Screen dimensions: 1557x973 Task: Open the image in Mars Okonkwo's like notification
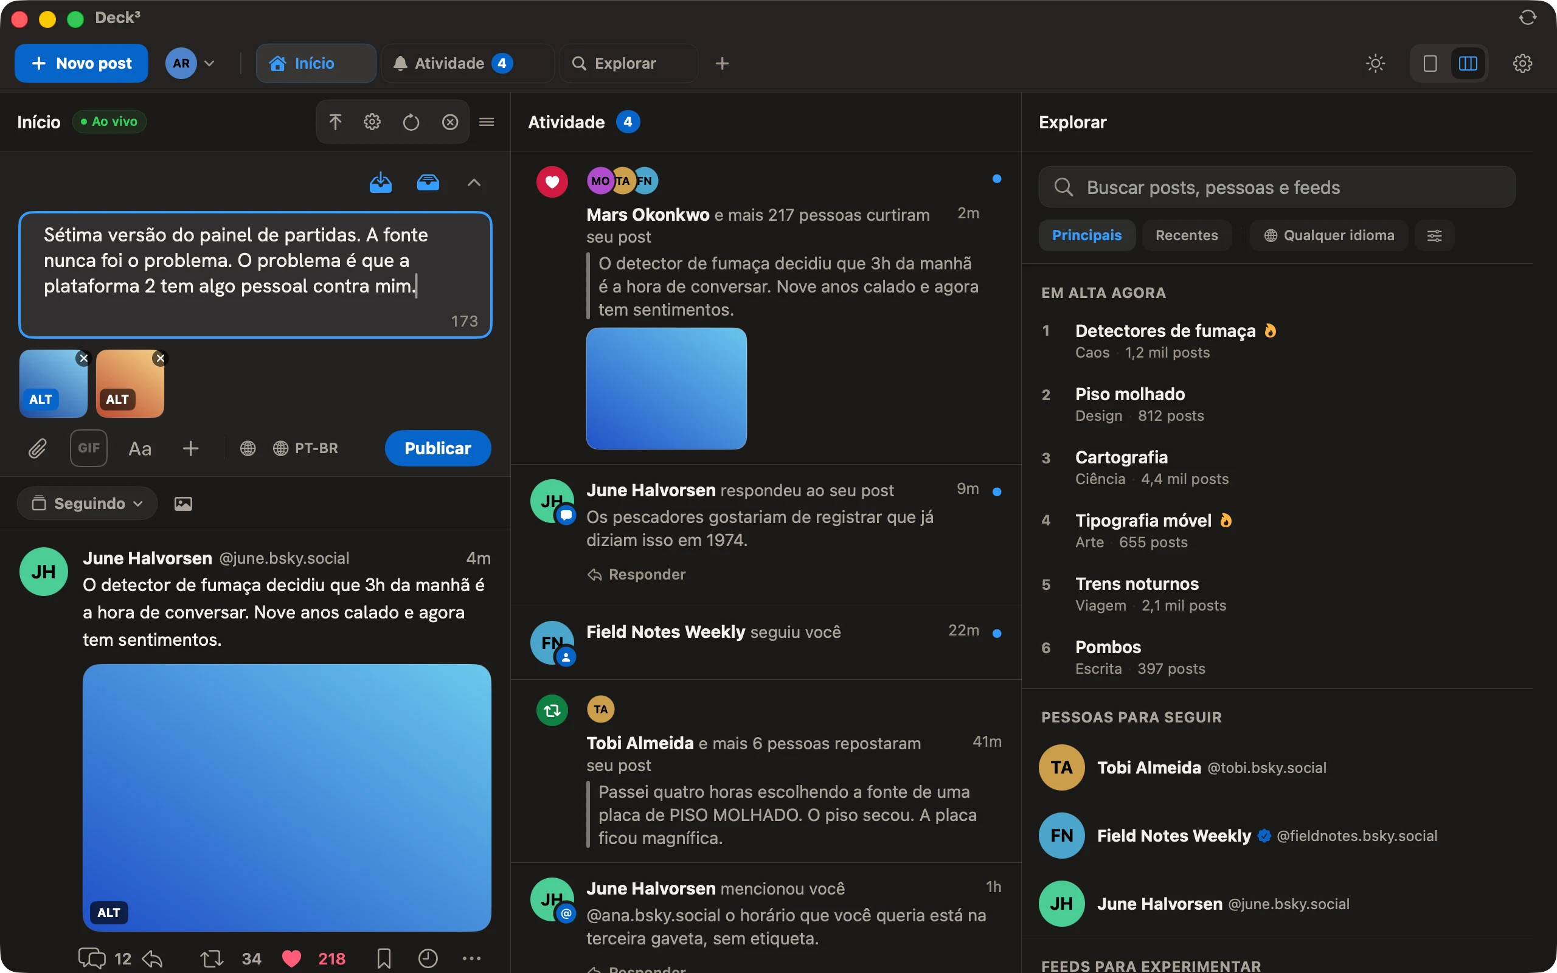[x=667, y=389]
